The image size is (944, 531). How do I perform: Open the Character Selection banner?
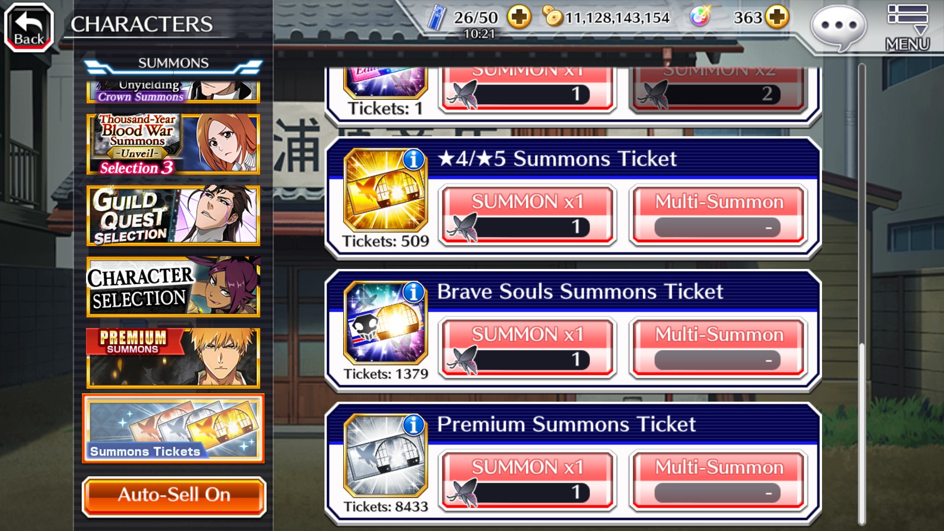pyautogui.click(x=173, y=287)
